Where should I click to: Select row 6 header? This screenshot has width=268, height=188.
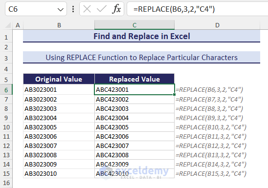[x=6, y=90]
